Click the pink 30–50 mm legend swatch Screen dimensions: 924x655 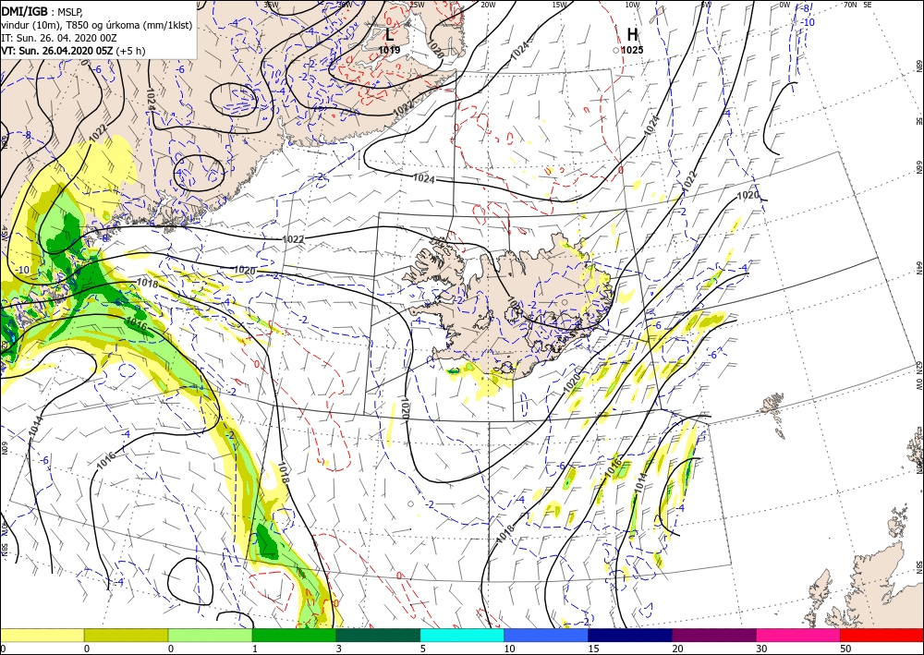(798, 635)
